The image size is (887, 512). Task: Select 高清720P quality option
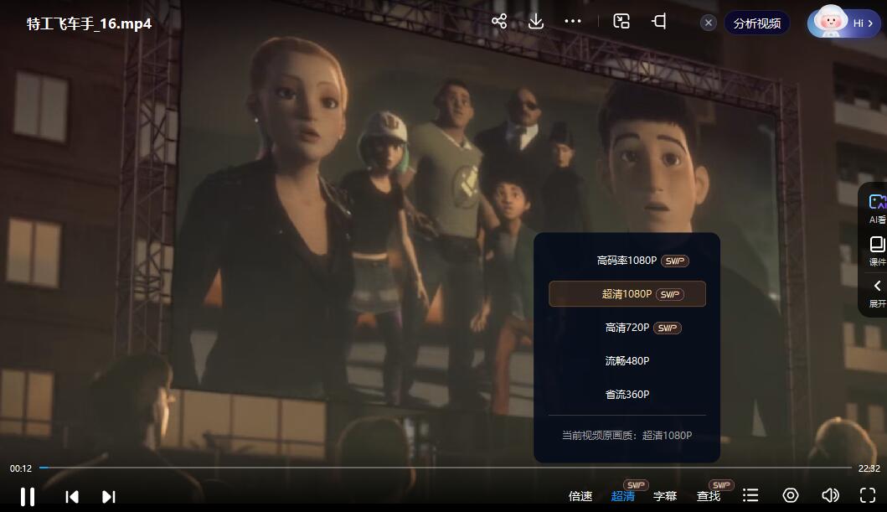(627, 328)
